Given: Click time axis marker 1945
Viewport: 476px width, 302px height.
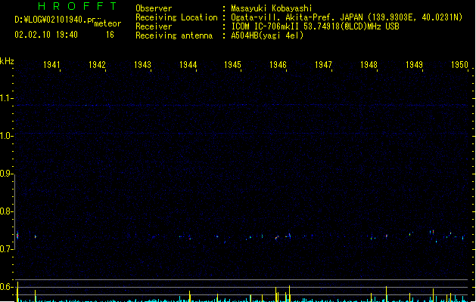Looking at the screenshot, I should pyautogui.click(x=232, y=65).
